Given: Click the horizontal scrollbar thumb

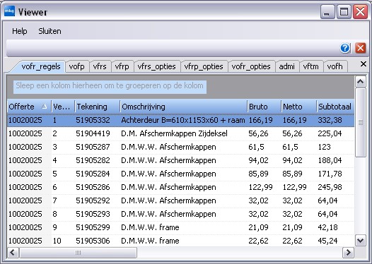Looking at the screenshot, I should (x=78, y=253).
